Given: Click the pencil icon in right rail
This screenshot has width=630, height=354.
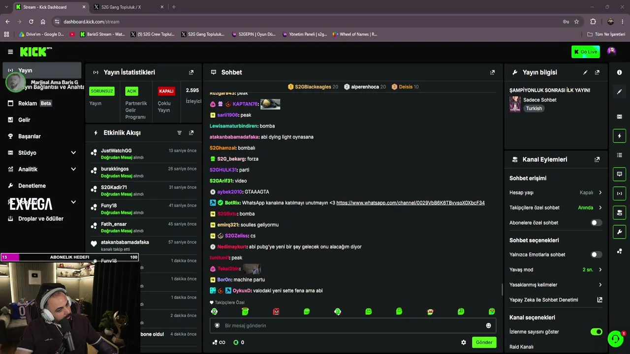Looking at the screenshot, I should [x=619, y=91].
